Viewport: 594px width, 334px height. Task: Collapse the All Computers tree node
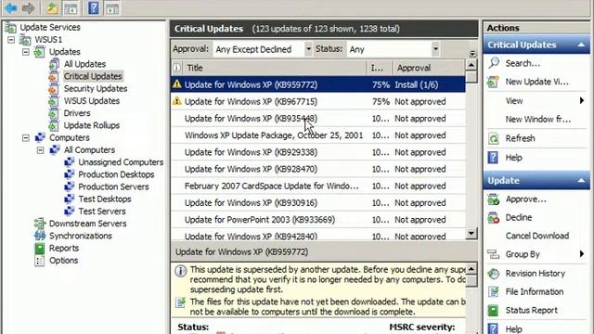40,150
